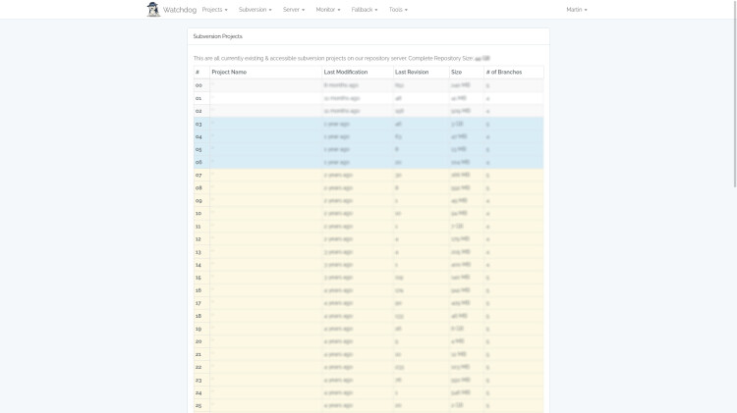This screenshot has height=413, width=737.
Task: Click the Subversion Projects panel heading
Action: [x=217, y=36]
